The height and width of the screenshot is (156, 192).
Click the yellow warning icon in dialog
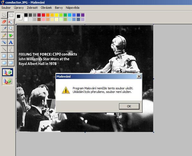[x=66, y=90]
